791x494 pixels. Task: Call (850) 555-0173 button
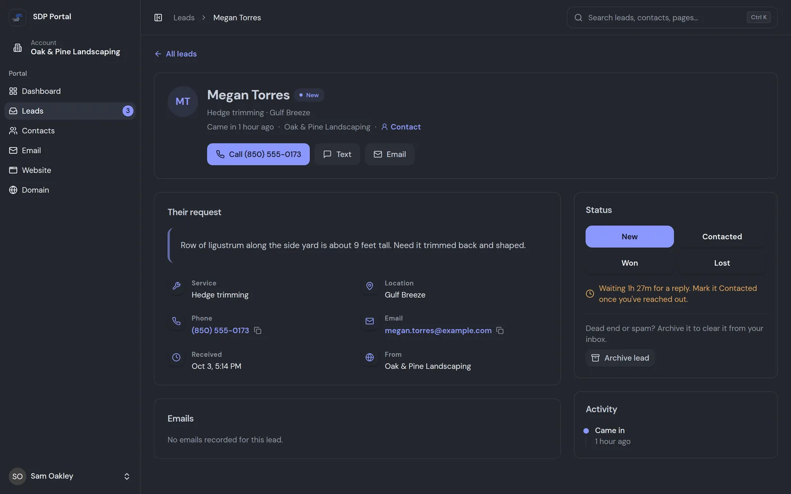[x=258, y=154]
